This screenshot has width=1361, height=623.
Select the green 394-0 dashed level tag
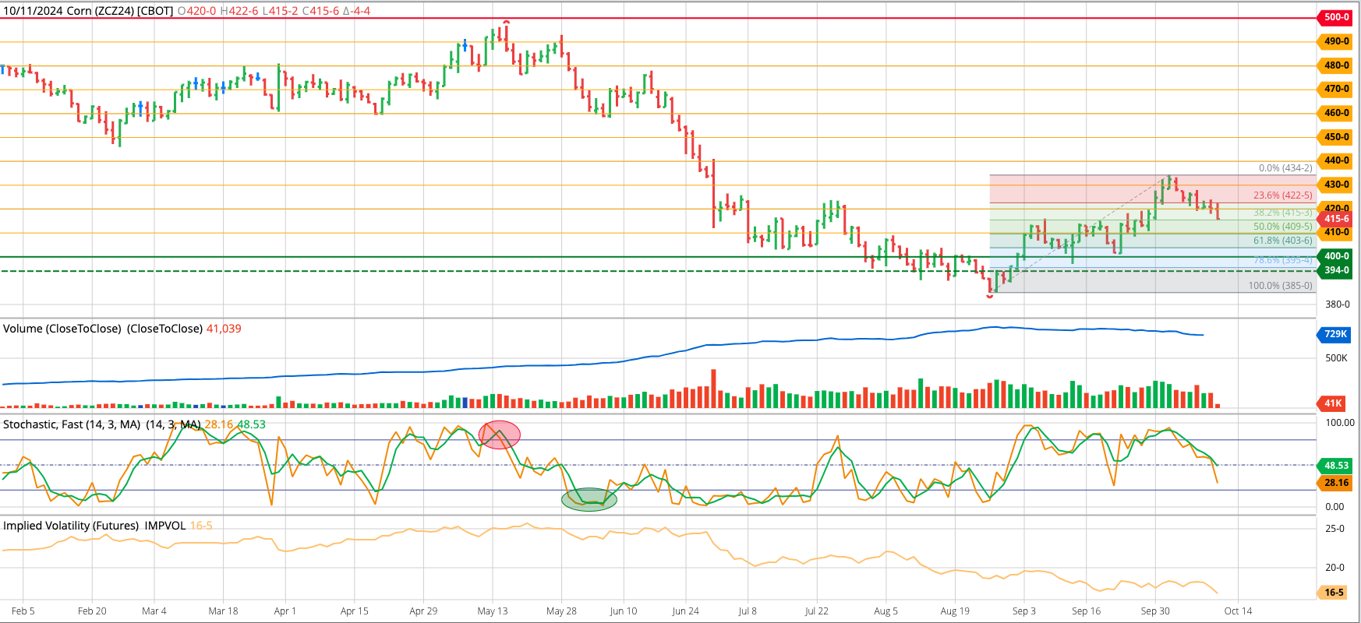tap(1336, 270)
